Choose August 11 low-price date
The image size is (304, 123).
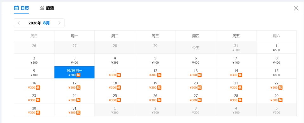coord(115,72)
